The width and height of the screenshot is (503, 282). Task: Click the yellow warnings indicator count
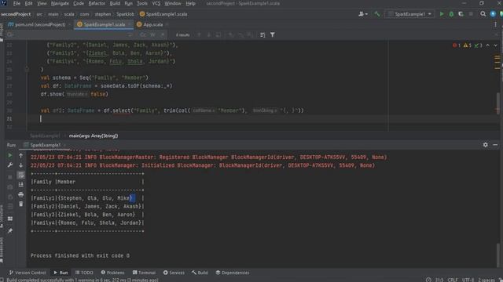click(x=468, y=45)
